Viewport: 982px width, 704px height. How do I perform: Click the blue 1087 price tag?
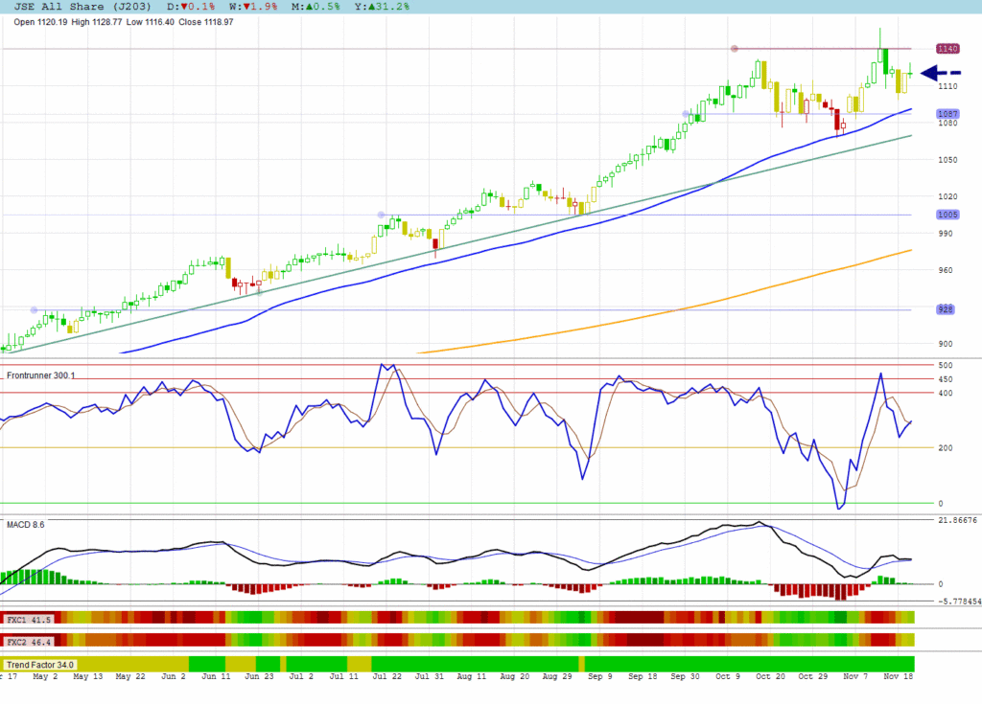[x=947, y=113]
